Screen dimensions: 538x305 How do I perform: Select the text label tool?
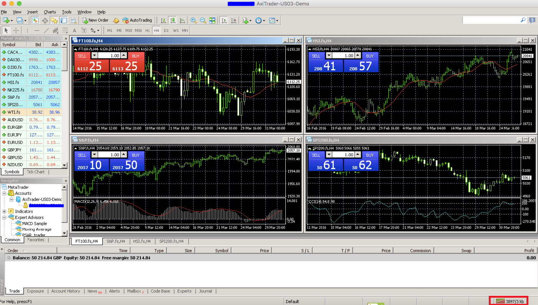(x=74, y=30)
